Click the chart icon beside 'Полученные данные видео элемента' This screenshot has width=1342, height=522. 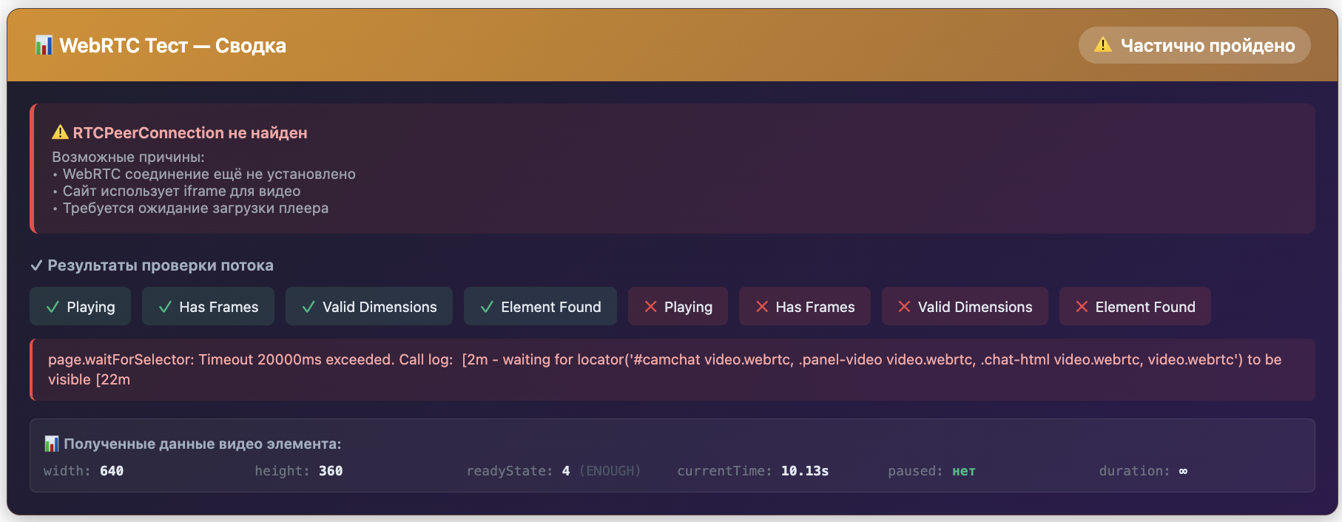pos(51,444)
